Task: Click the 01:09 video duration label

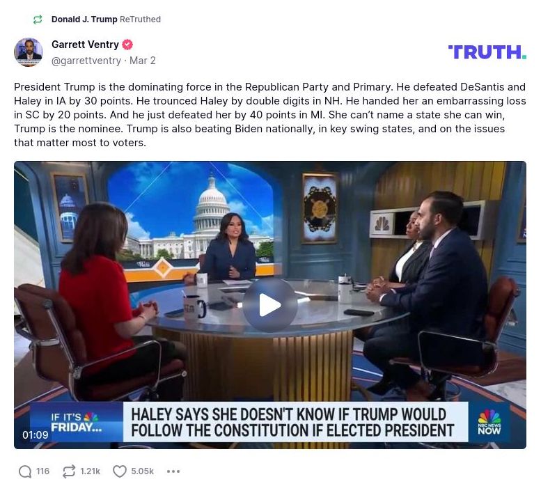Action: (x=36, y=435)
